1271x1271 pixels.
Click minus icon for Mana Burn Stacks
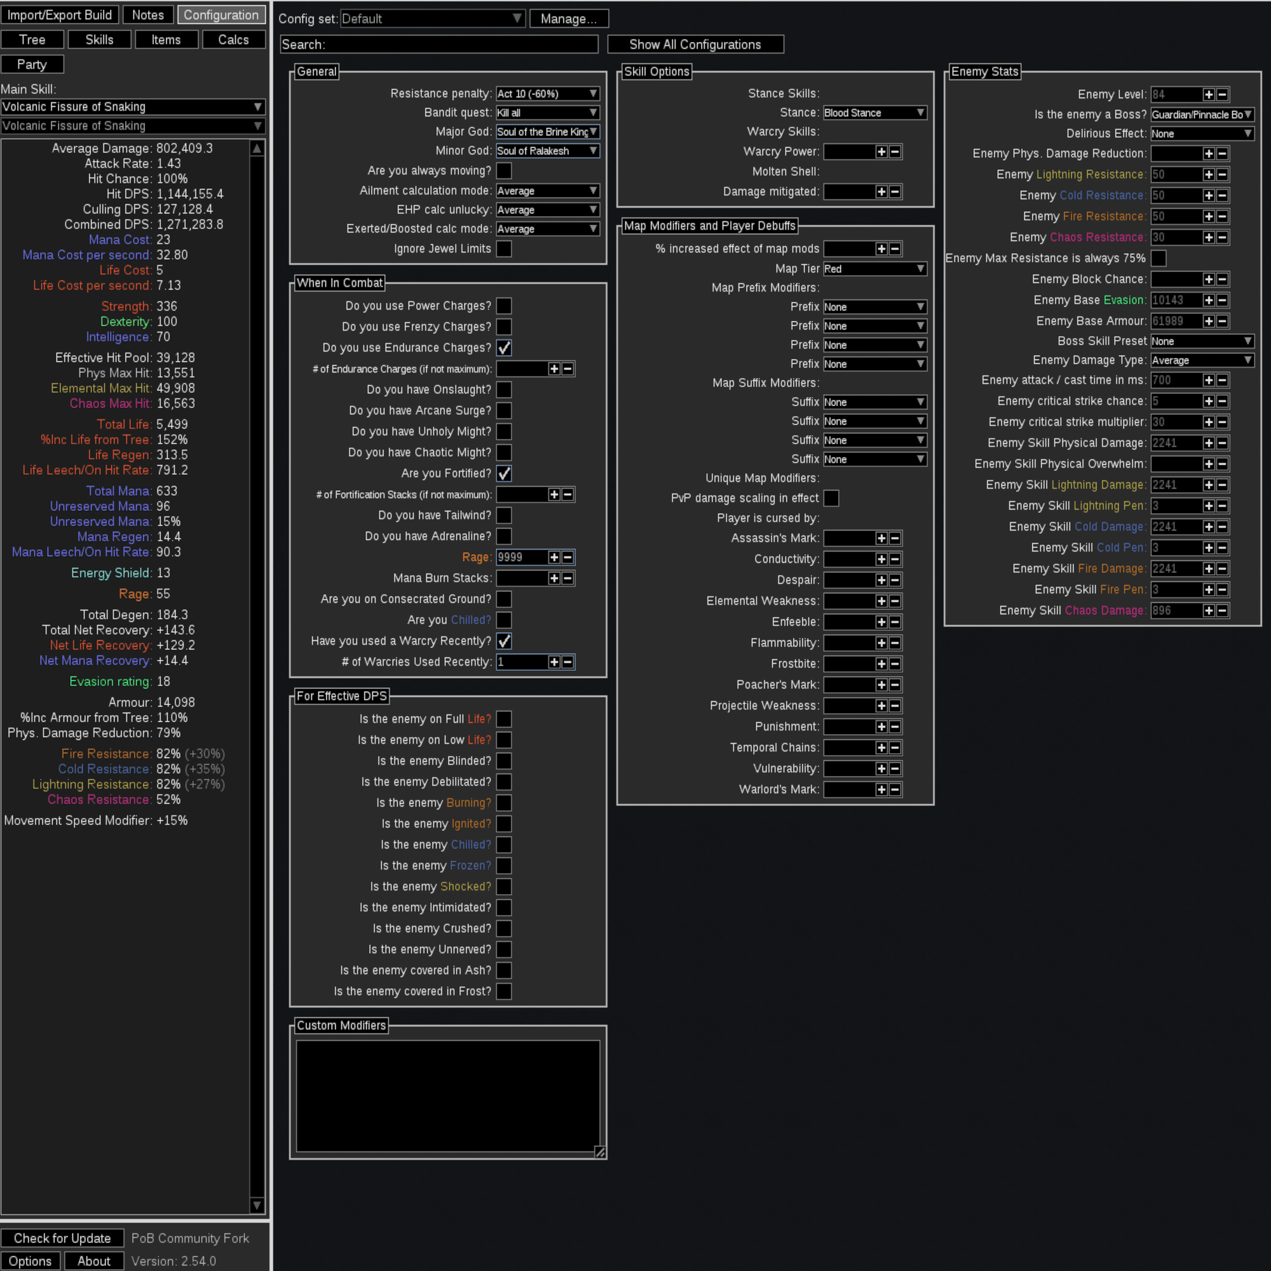pyautogui.click(x=567, y=578)
